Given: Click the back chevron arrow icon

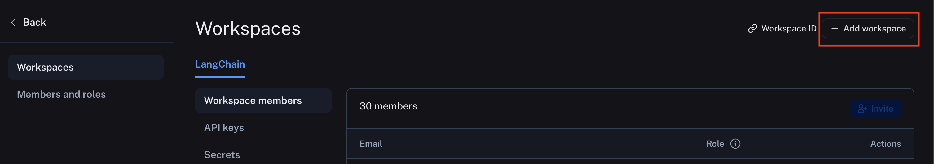Looking at the screenshot, I should pos(13,22).
